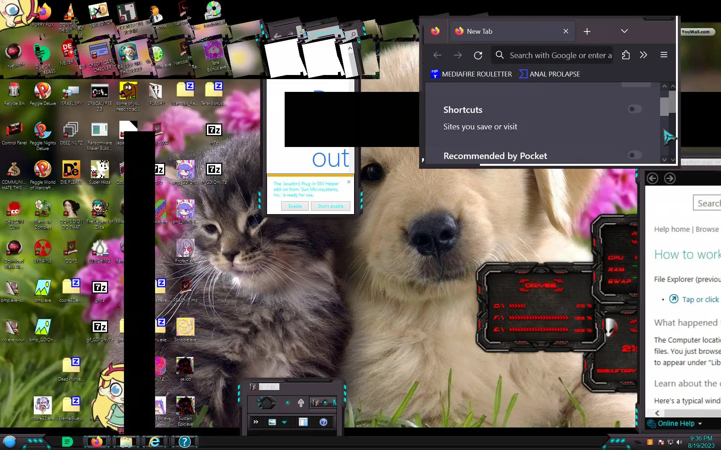Click the help window back arrow
Image resolution: width=721 pixels, height=450 pixels.
[652, 178]
